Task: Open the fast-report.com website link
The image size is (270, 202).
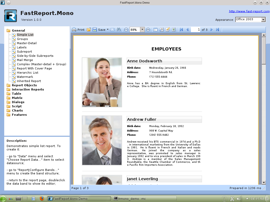Action: [x=249, y=11]
